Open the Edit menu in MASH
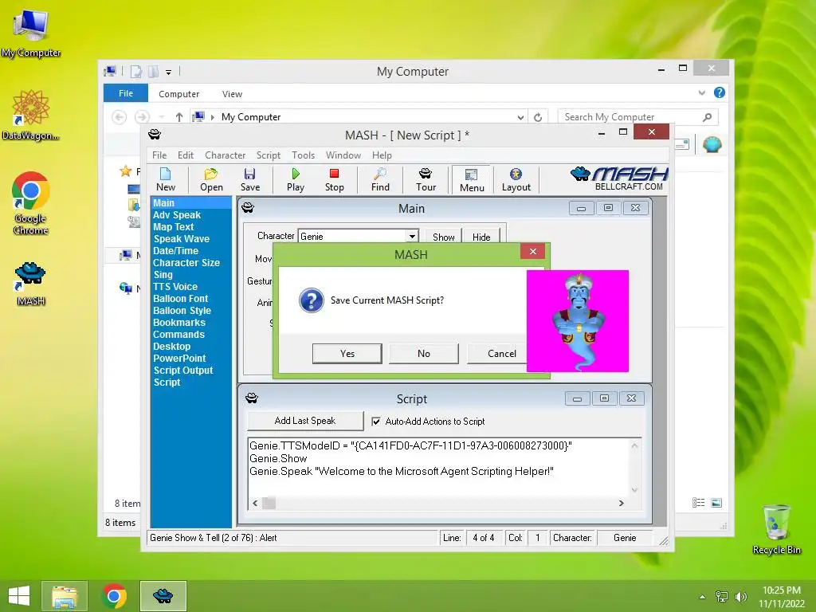Image resolution: width=816 pixels, height=612 pixels. point(185,155)
